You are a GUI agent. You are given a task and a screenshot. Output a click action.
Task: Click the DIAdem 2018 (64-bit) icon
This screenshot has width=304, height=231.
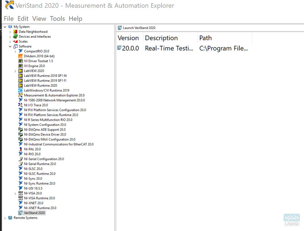tap(20, 56)
